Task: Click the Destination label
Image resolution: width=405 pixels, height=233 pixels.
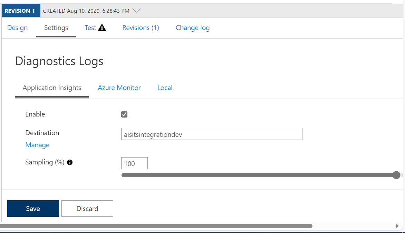Action: (42, 133)
